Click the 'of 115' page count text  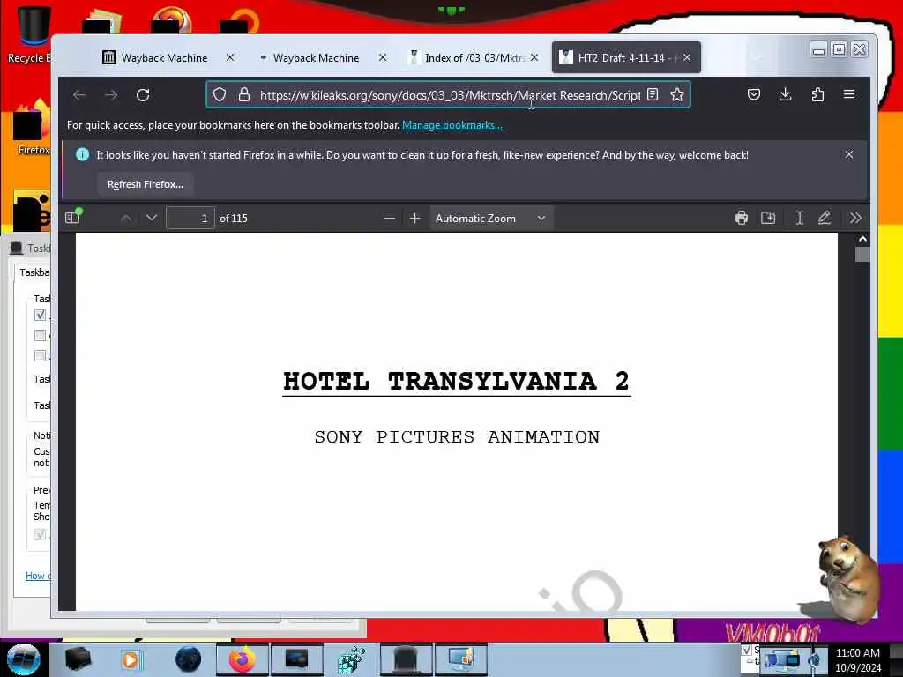pos(233,219)
